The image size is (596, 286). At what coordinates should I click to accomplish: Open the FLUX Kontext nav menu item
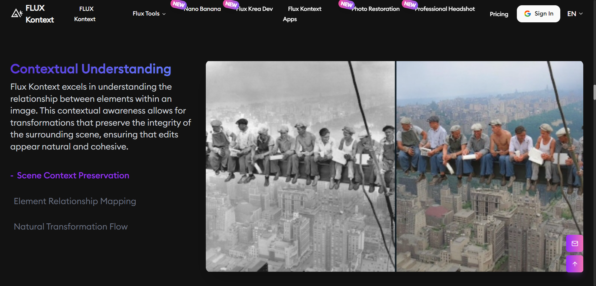pyautogui.click(x=85, y=14)
